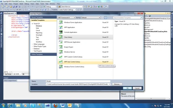Open the .NET Framework 4 dropdown
Screen dimensions: 173x108
coord(67,18)
